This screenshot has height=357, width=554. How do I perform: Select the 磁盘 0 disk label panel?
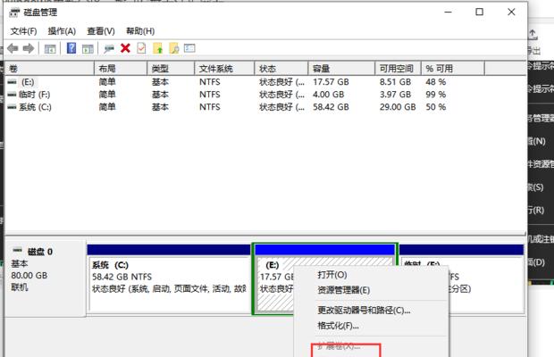(46, 278)
